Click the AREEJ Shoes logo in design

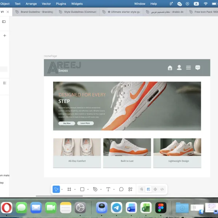tap(64, 68)
